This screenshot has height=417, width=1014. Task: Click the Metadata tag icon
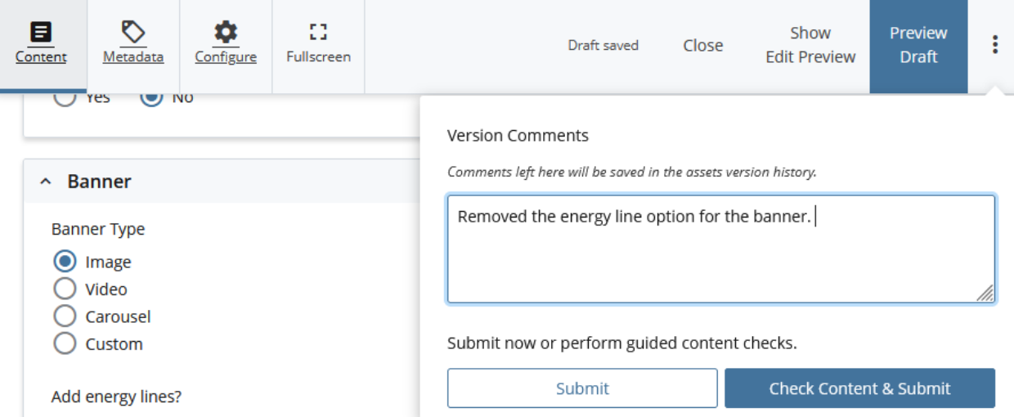coord(133,33)
